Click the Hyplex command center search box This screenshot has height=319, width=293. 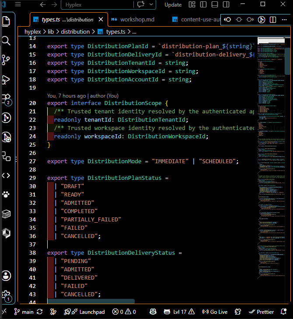tap(97, 5)
